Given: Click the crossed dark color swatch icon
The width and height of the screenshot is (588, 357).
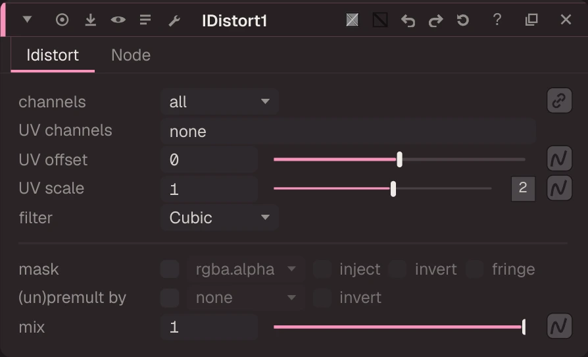Looking at the screenshot, I should point(380,20).
